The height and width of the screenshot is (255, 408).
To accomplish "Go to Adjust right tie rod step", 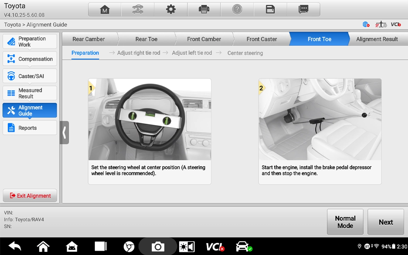I will point(138,53).
